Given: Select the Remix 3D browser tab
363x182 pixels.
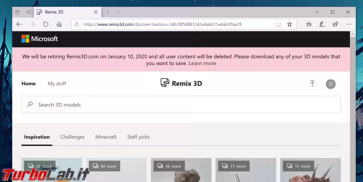Looking at the screenshot, I should click(x=67, y=12).
